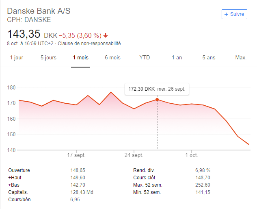Click the 172,30 DKK tooltip box
The image size is (257, 209).
pos(157,89)
